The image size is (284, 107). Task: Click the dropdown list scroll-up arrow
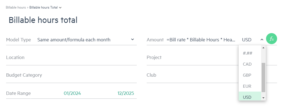click(x=263, y=48)
